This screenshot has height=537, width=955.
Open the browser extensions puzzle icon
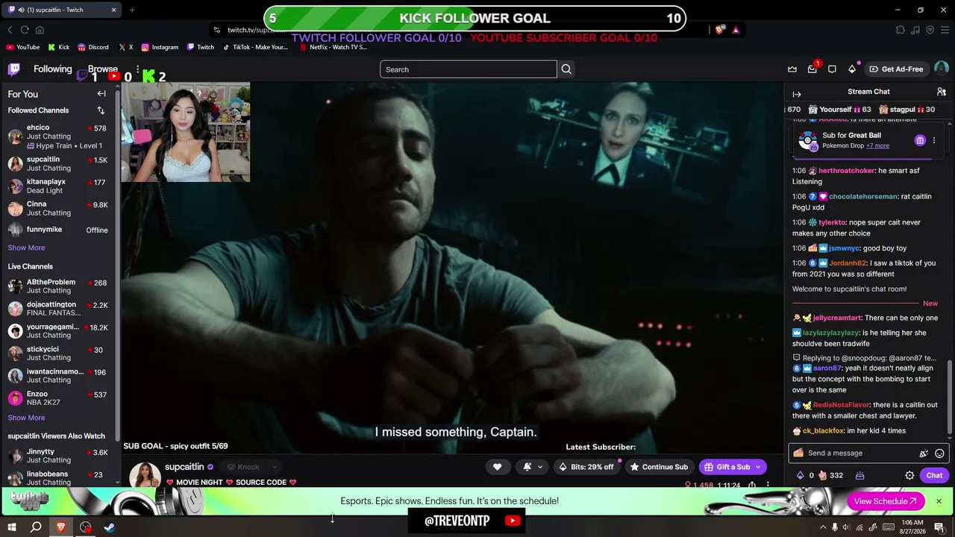pyautogui.click(x=901, y=30)
